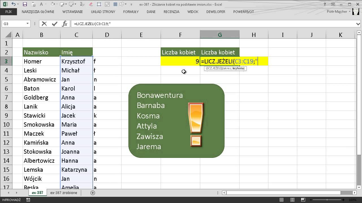Save the workbook with the floppy disk icon
Viewport: 362px width, 203px height.
(25, 4)
